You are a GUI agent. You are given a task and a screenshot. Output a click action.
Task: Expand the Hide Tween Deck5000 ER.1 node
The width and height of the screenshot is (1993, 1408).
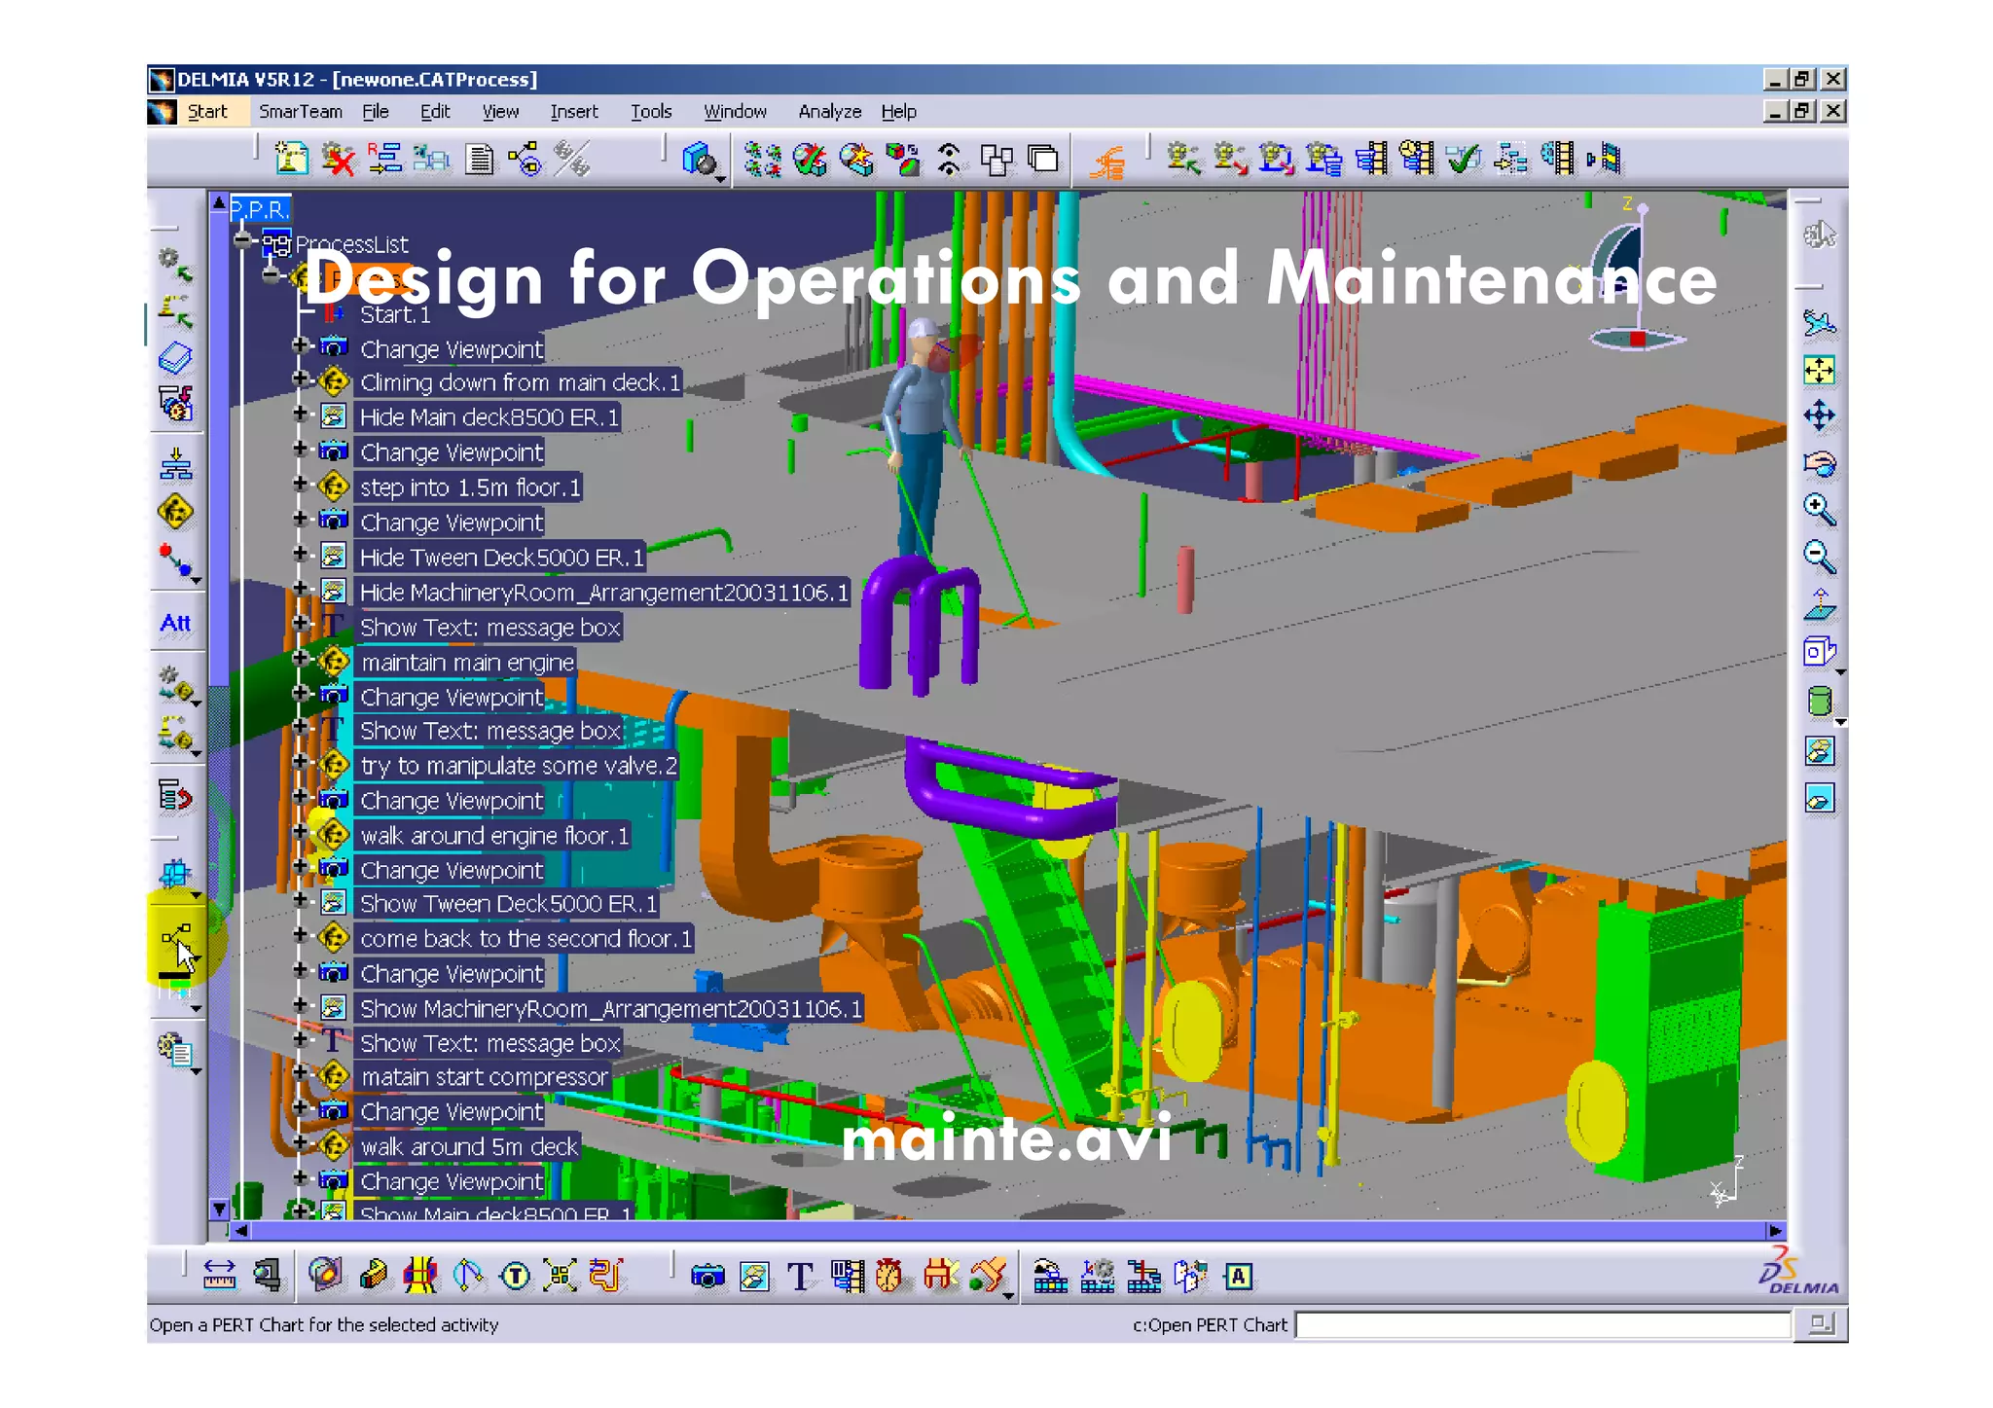[300, 555]
